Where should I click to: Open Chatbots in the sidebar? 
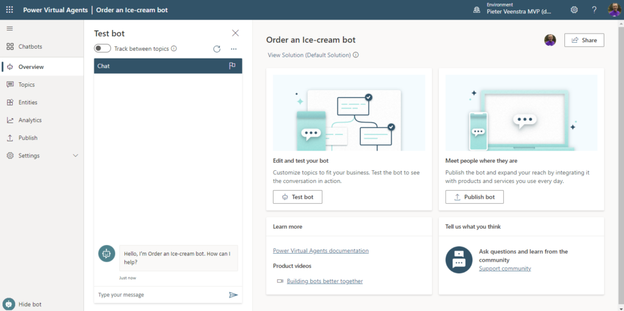(x=42, y=46)
